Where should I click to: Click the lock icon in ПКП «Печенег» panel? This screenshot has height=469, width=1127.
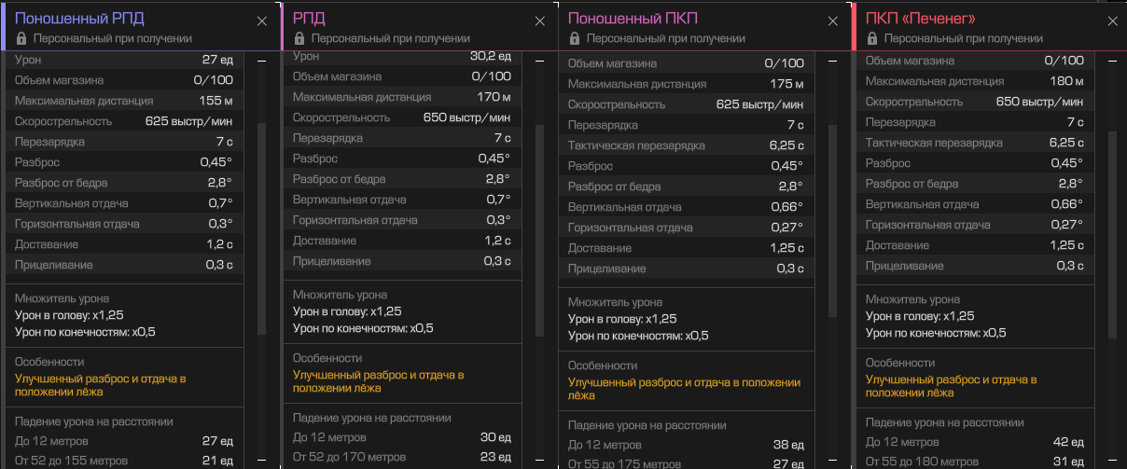coord(871,38)
